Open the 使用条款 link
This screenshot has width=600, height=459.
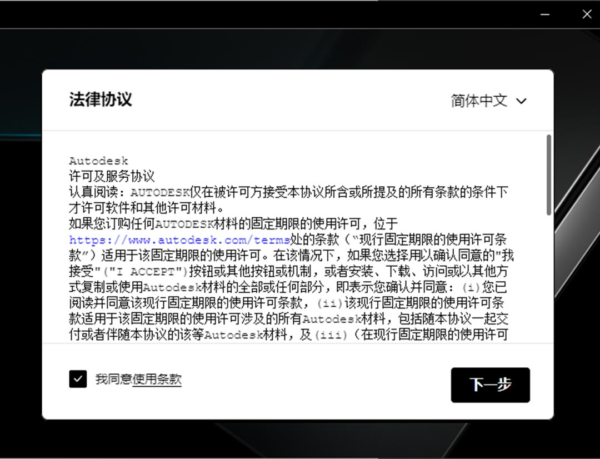(x=157, y=380)
